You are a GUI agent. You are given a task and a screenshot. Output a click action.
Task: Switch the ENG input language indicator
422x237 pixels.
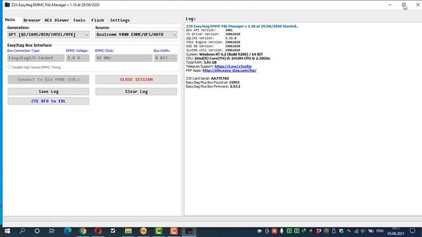click(x=380, y=231)
